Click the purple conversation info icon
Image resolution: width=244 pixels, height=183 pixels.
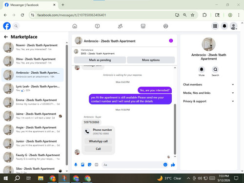(x=171, y=41)
